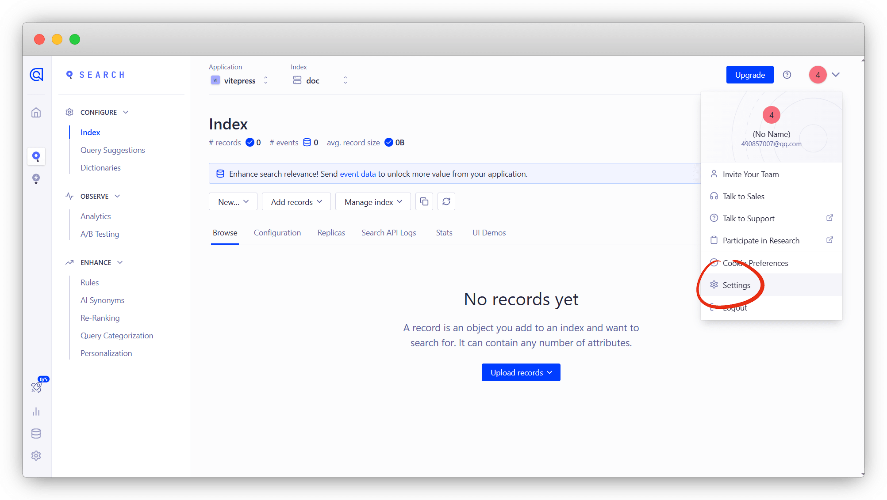Click the sidebar settings gear icon

36,455
